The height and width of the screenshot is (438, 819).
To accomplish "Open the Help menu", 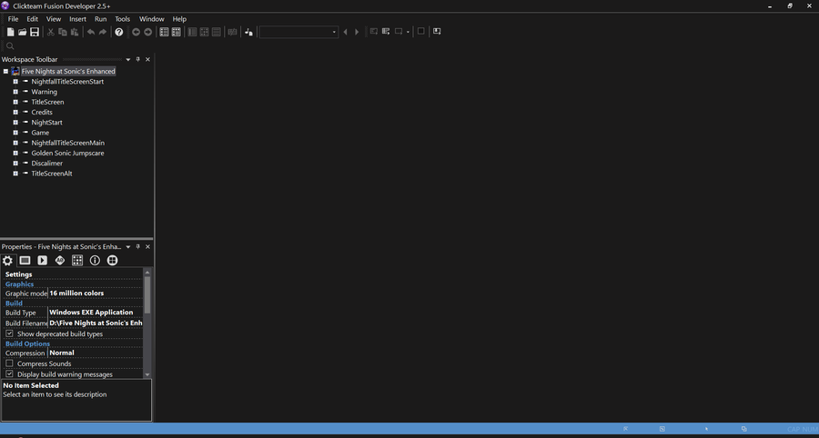I will pyautogui.click(x=179, y=19).
